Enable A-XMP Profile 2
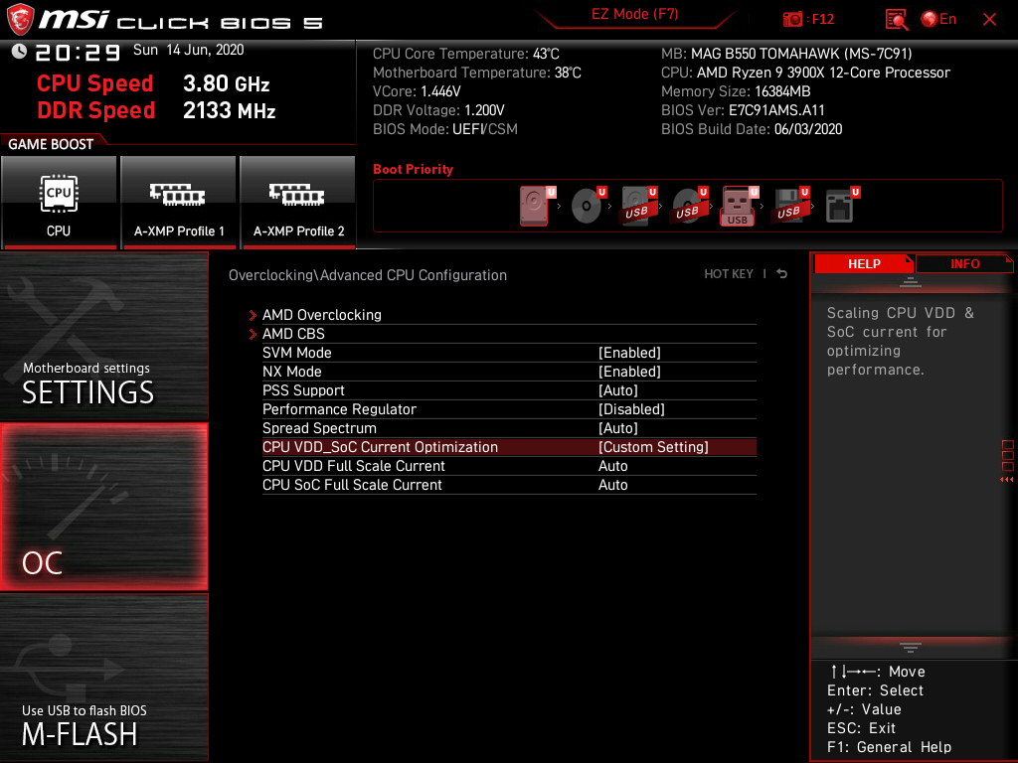 (298, 202)
